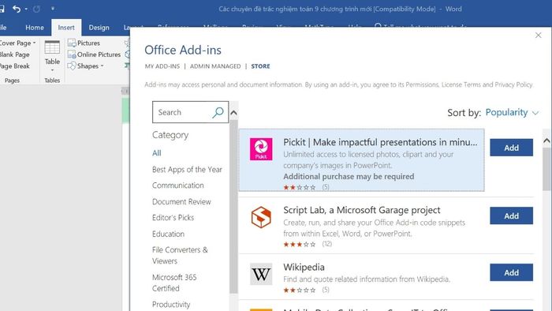Click category list scroll-up arrow
The image size is (552, 311).
[233, 113]
